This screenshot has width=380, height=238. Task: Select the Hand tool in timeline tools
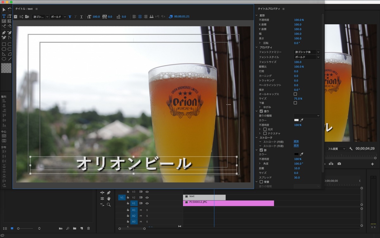109,199
